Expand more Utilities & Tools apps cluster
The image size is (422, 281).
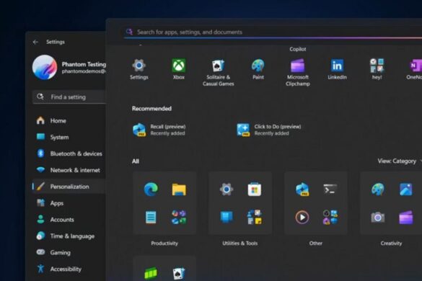point(255,218)
